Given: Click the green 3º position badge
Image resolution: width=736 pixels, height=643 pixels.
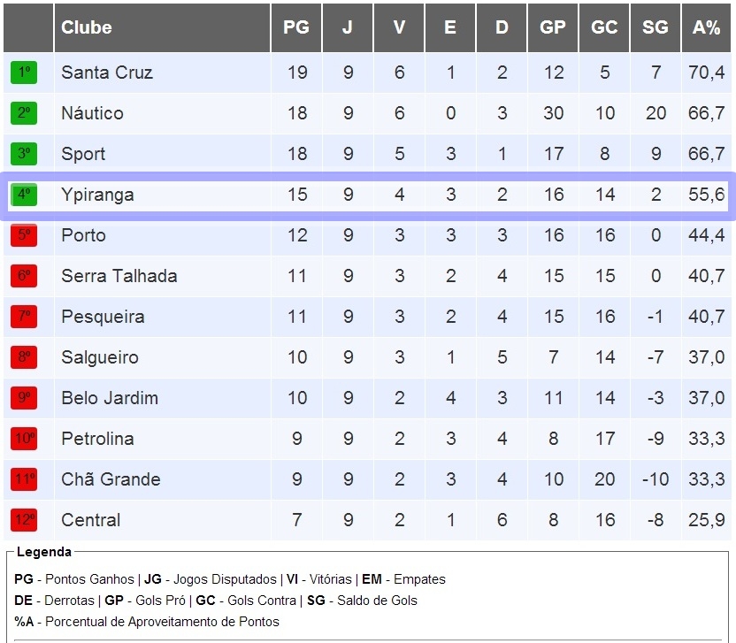Looking at the screenshot, I should pos(24,154).
